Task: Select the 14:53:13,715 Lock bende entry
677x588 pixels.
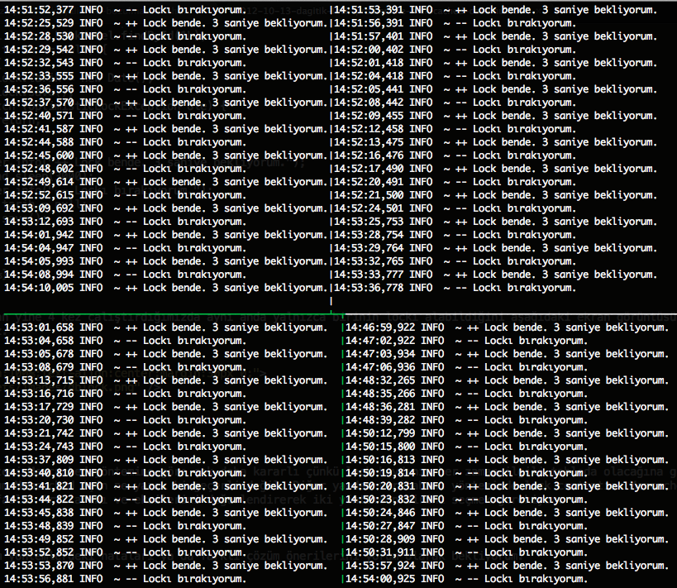Action: pyautogui.click(x=166, y=380)
